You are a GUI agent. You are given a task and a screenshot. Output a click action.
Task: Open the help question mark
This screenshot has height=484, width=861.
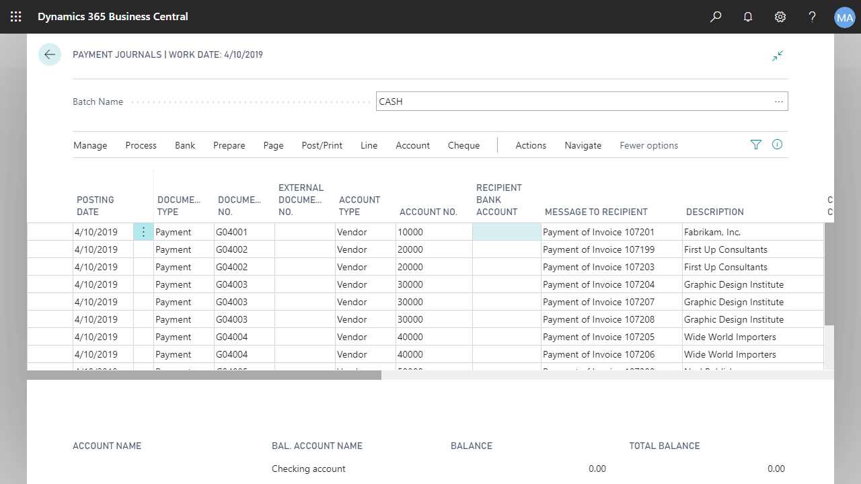pos(813,17)
